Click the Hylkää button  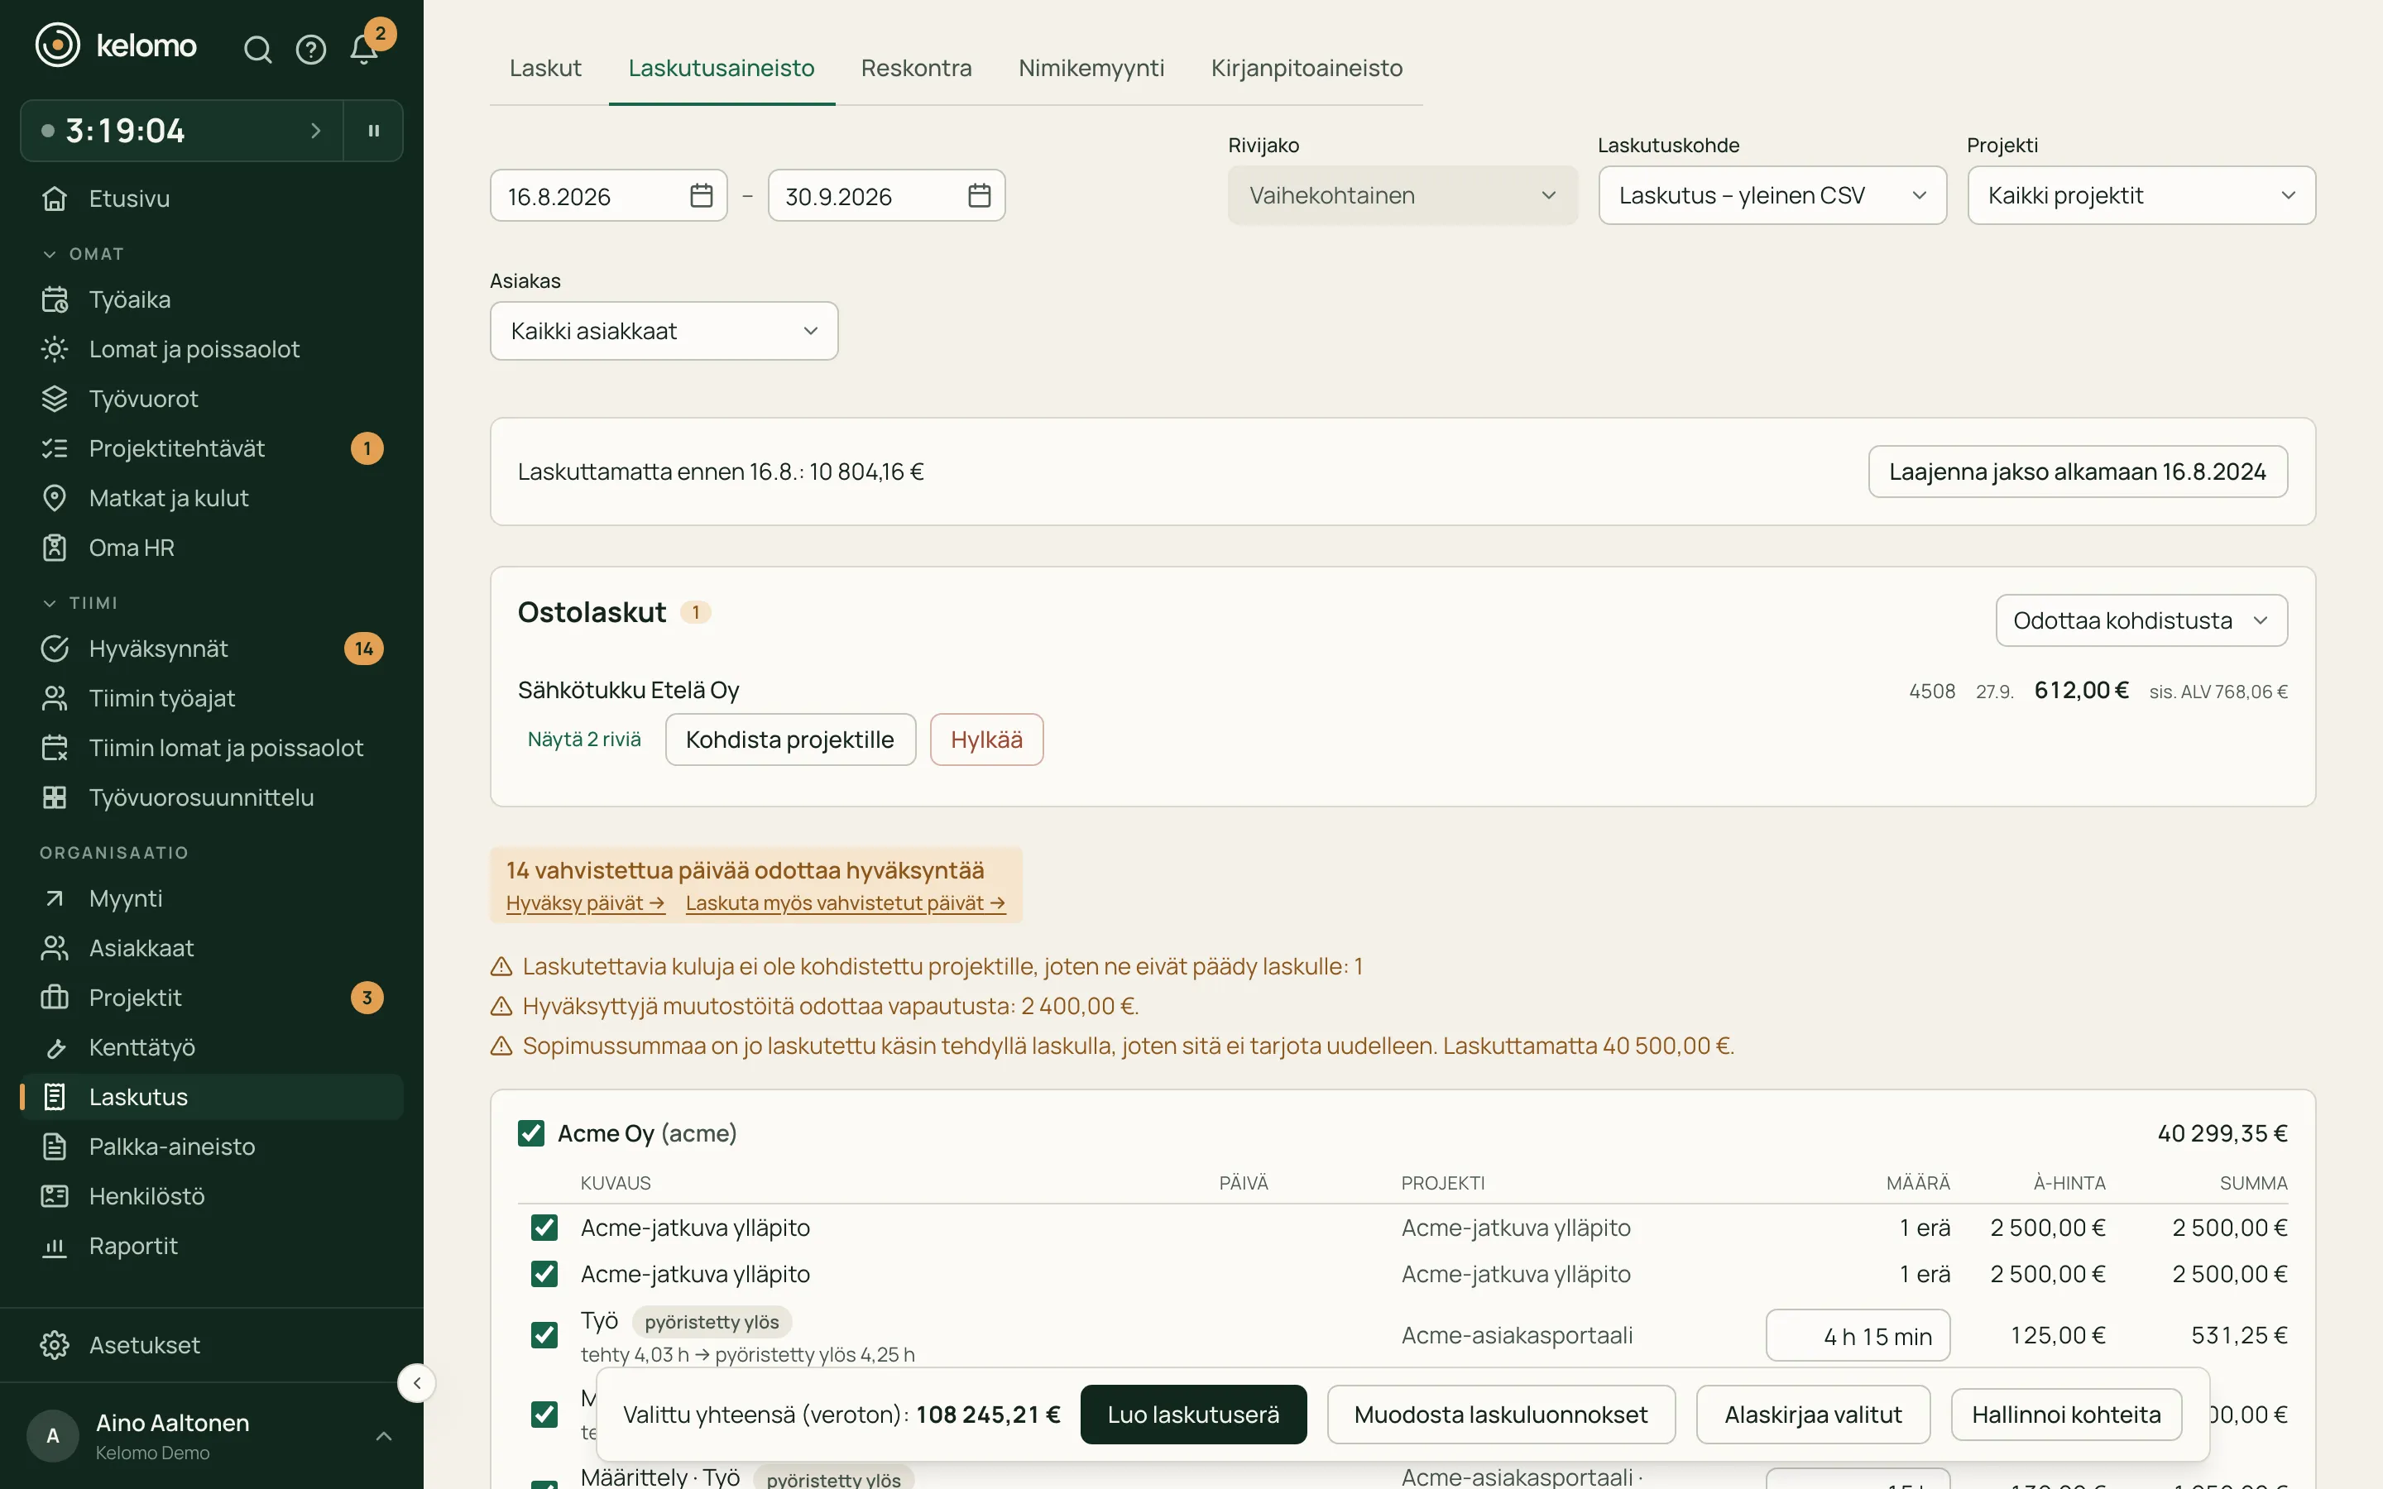(x=986, y=740)
